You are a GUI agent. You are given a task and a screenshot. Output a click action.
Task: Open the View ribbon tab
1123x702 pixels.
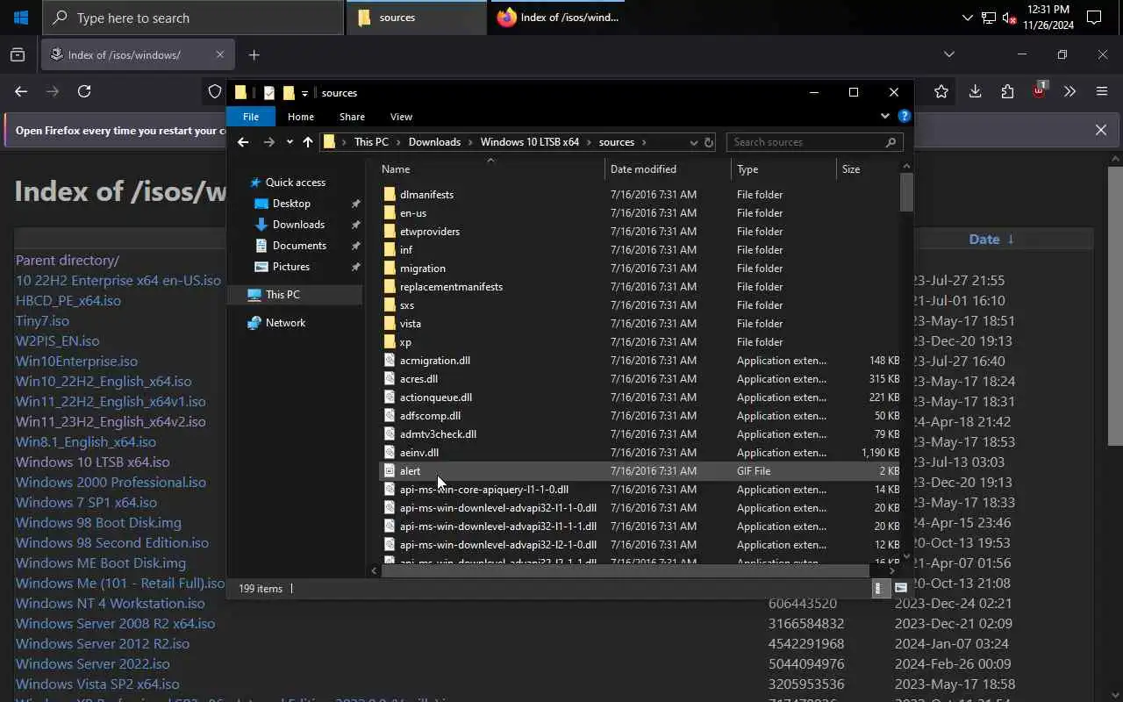click(401, 117)
